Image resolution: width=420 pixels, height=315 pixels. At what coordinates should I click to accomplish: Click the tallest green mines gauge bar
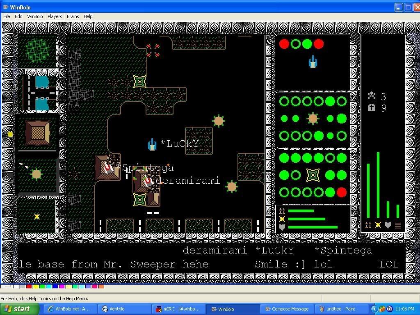tap(378, 185)
